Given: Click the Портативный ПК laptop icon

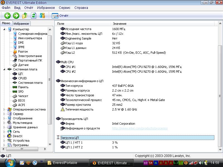Looking at the screenshot, I should click(x=15, y=60).
